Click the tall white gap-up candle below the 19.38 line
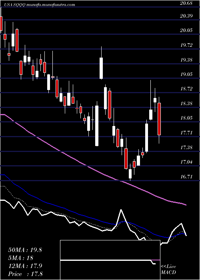 coord(101,68)
